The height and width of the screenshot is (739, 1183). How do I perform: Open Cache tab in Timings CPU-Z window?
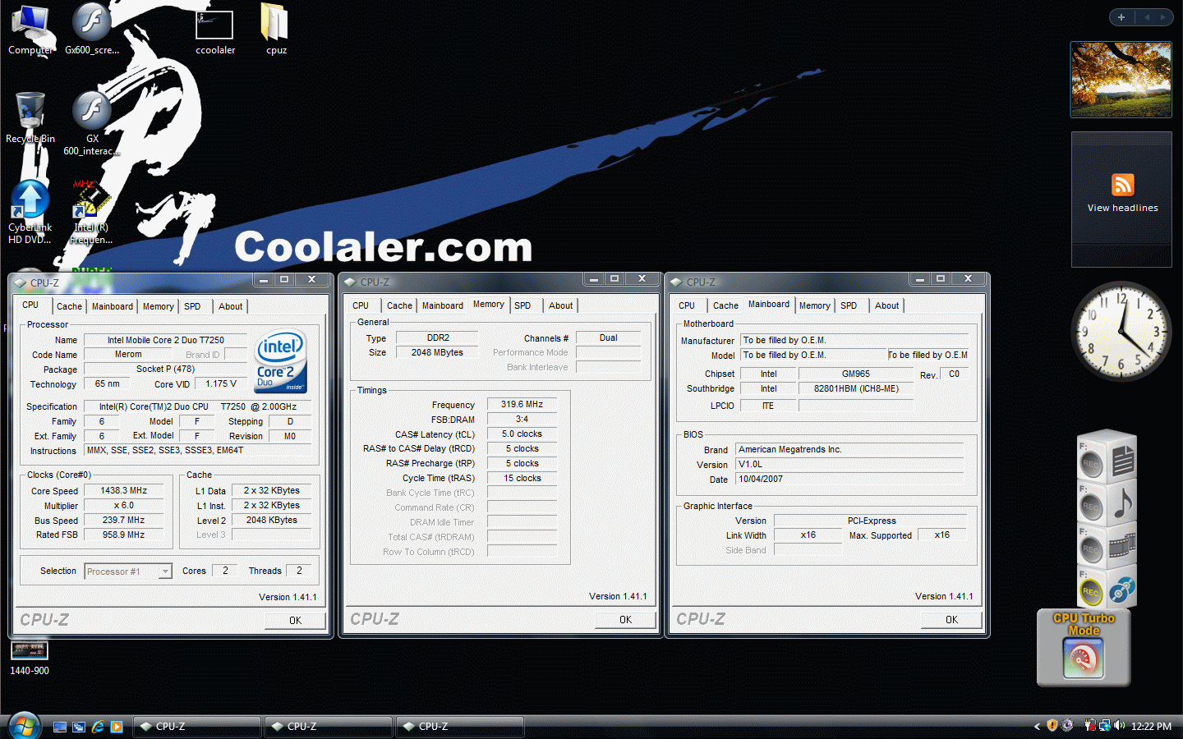tap(399, 305)
